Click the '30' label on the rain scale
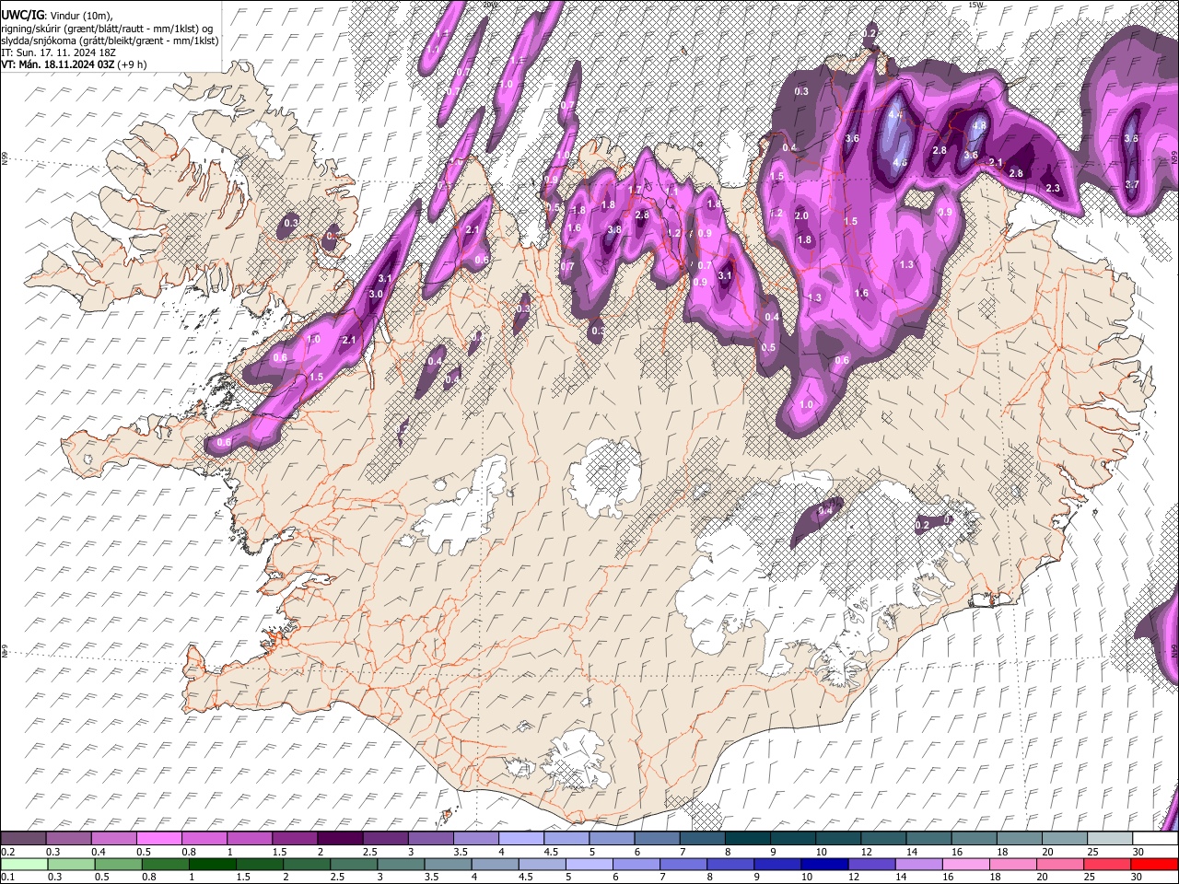 [x=1138, y=877]
